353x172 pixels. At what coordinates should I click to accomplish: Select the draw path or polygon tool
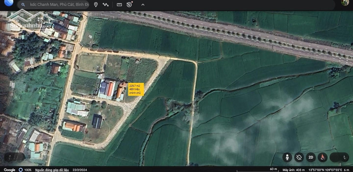106,5
